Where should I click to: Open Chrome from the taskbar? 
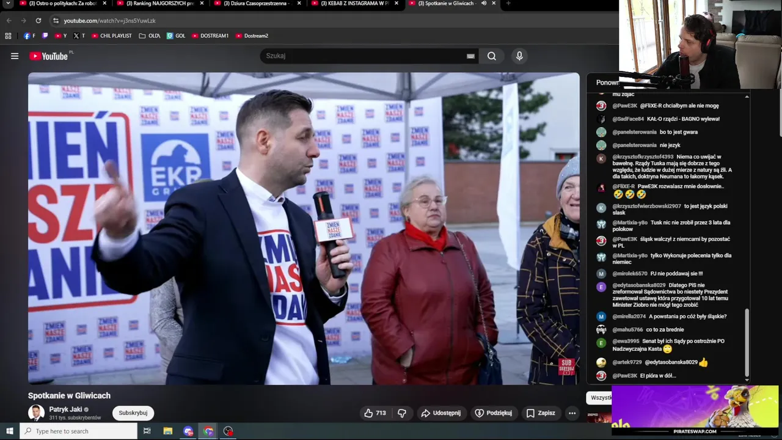tap(208, 431)
